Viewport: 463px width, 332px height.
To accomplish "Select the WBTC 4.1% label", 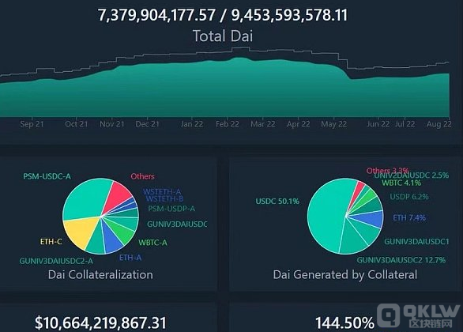I will (x=401, y=183).
